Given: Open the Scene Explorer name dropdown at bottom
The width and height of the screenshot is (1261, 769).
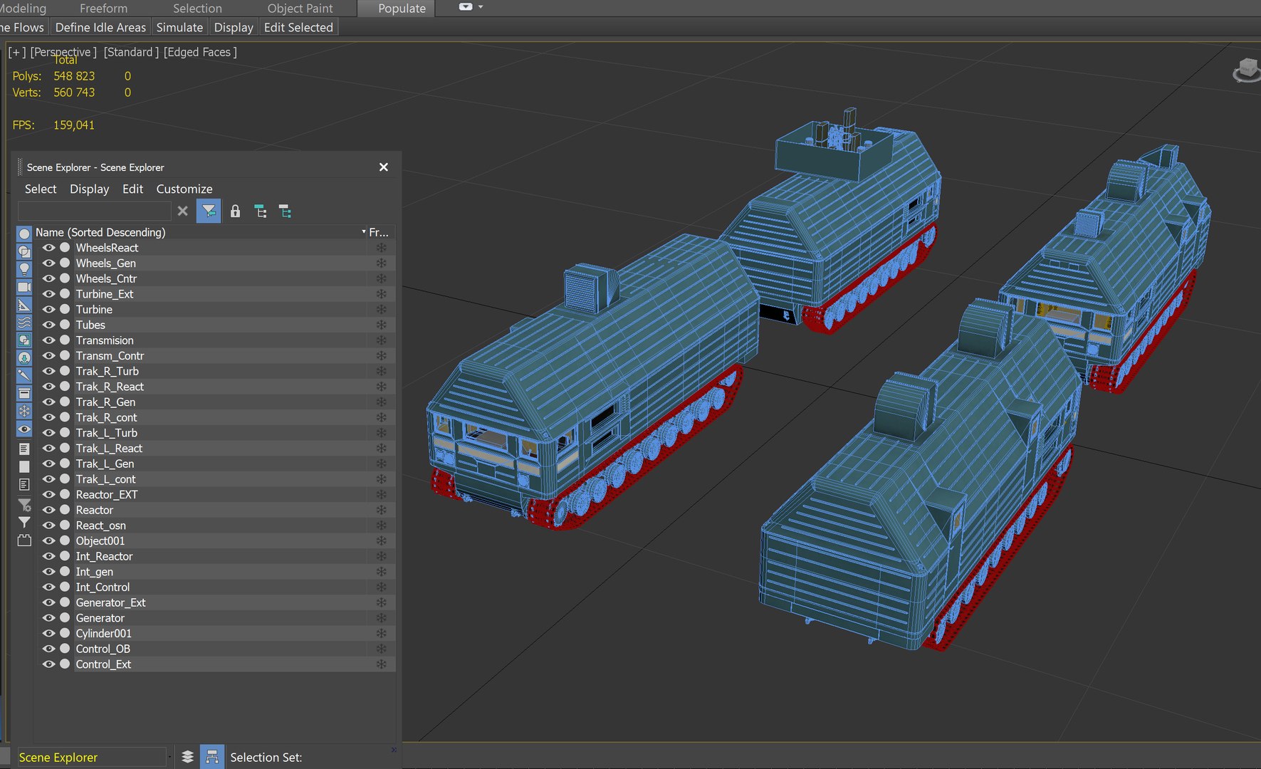Looking at the screenshot, I should pos(169,757).
